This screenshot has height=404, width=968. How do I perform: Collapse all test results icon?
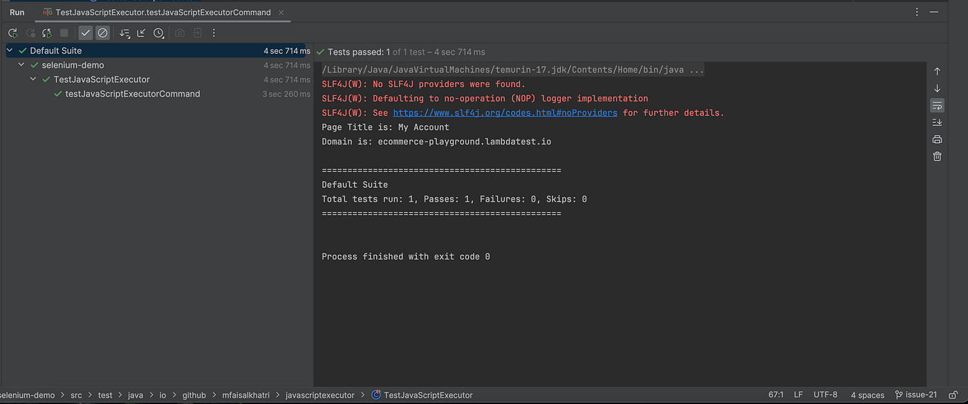tap(141, 33)
